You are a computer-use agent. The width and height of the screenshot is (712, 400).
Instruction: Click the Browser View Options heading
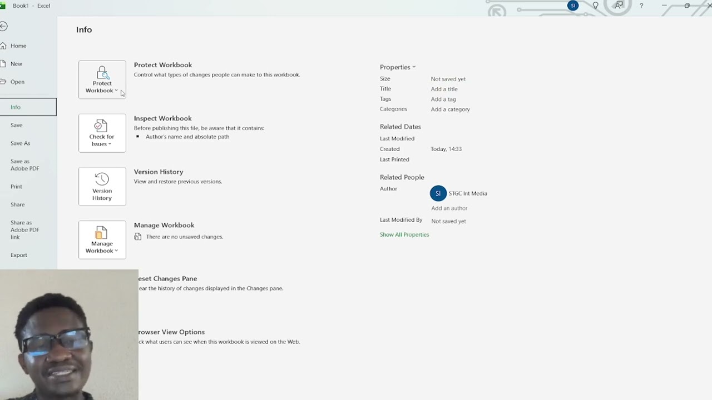pyautogui.click(x=171, y=332)
